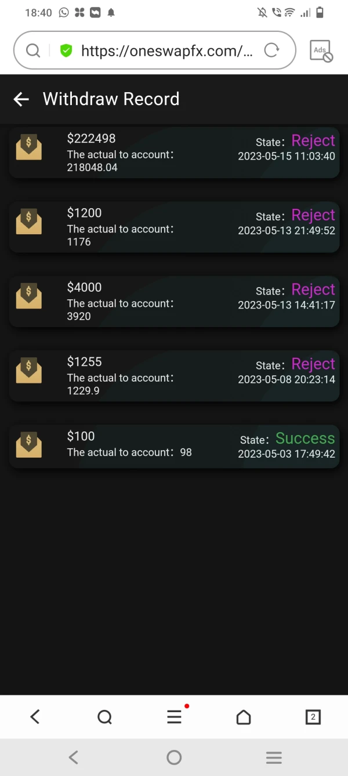This screenshot has height=776, width=348.
Task: Select the $1200 withdrawal record
Action: click(174, 227)
